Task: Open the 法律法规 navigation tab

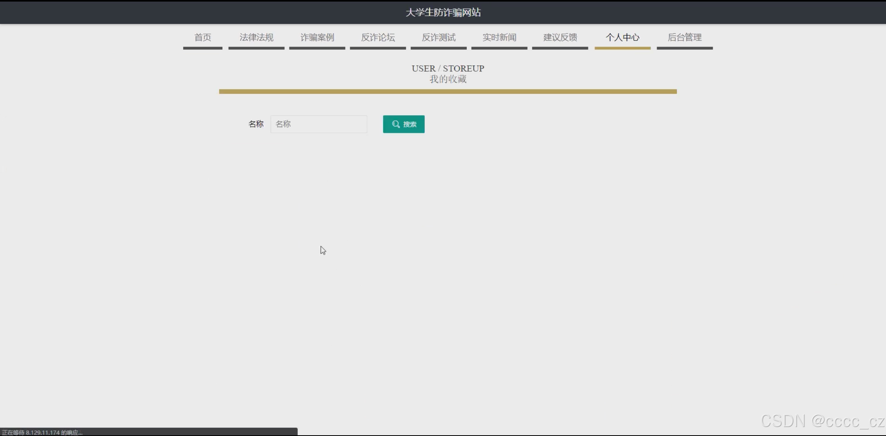Action: [257, 38]
